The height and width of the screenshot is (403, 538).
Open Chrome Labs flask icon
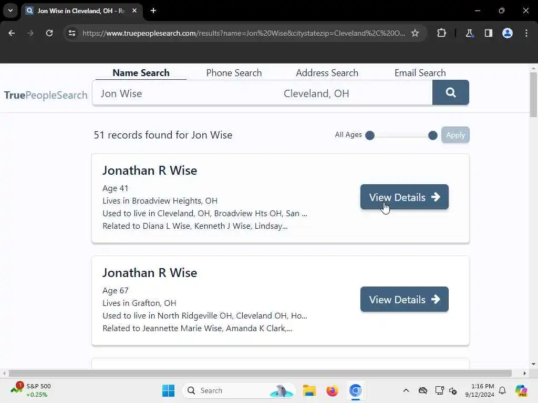[469, 33]
